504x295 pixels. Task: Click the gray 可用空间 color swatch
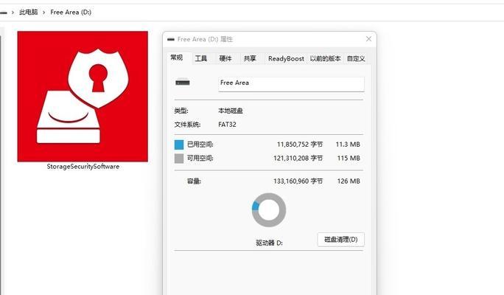[179, 159]
